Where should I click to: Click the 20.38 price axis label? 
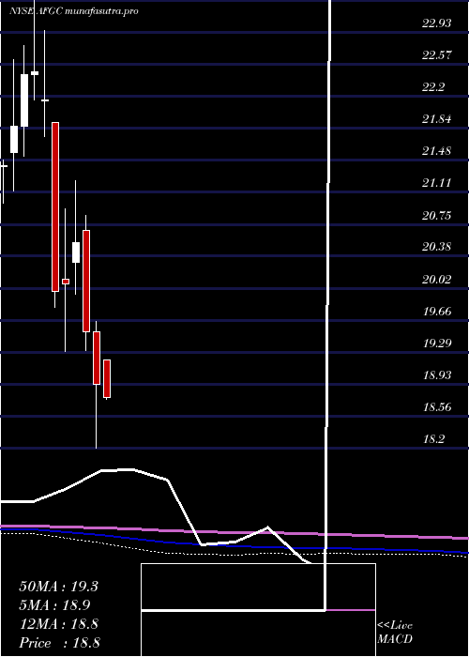click(x=437, y=247)
